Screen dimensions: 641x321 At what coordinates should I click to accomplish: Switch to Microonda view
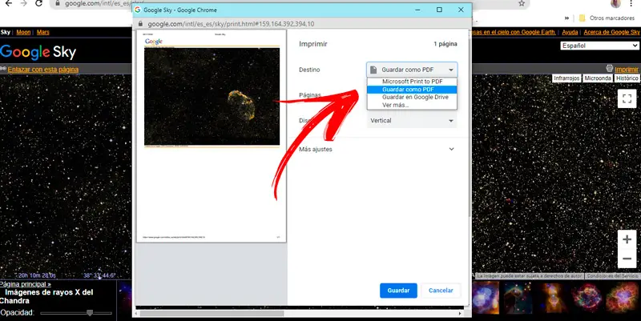(x=598, y=78)
